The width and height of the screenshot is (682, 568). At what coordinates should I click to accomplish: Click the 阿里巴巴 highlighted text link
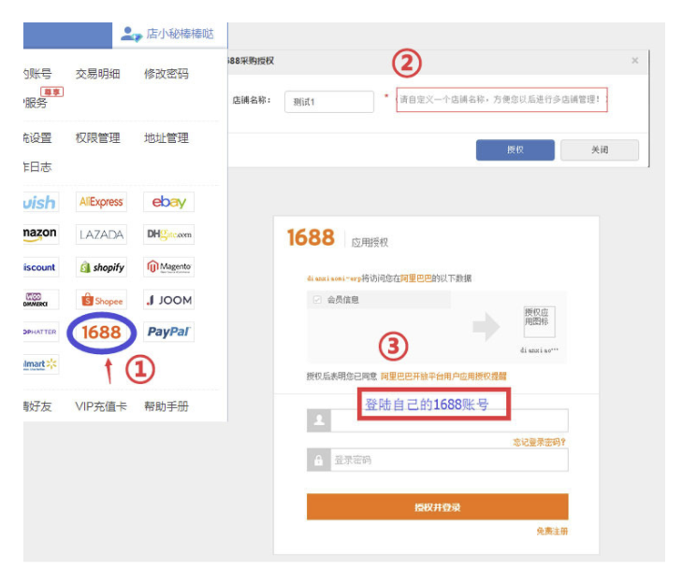click(415, 278)
